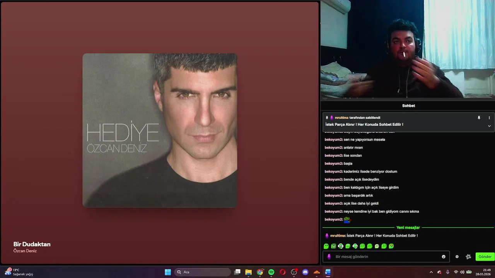Click the message 'kaderimiz lisede benziyor dostum'
Image resolution: width=495 pixels, height=278 pixels.
click(370, 171)
